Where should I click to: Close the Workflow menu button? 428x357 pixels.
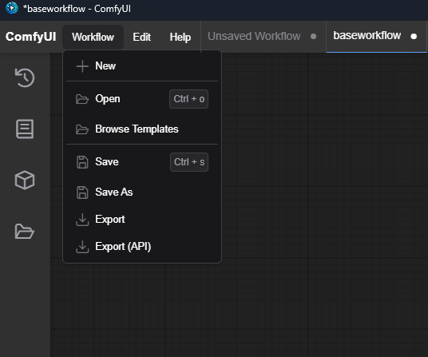[93, 37]
